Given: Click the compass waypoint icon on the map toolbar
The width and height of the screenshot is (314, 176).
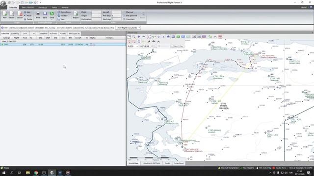Looking at the screenshot, I should click(158, 37).
